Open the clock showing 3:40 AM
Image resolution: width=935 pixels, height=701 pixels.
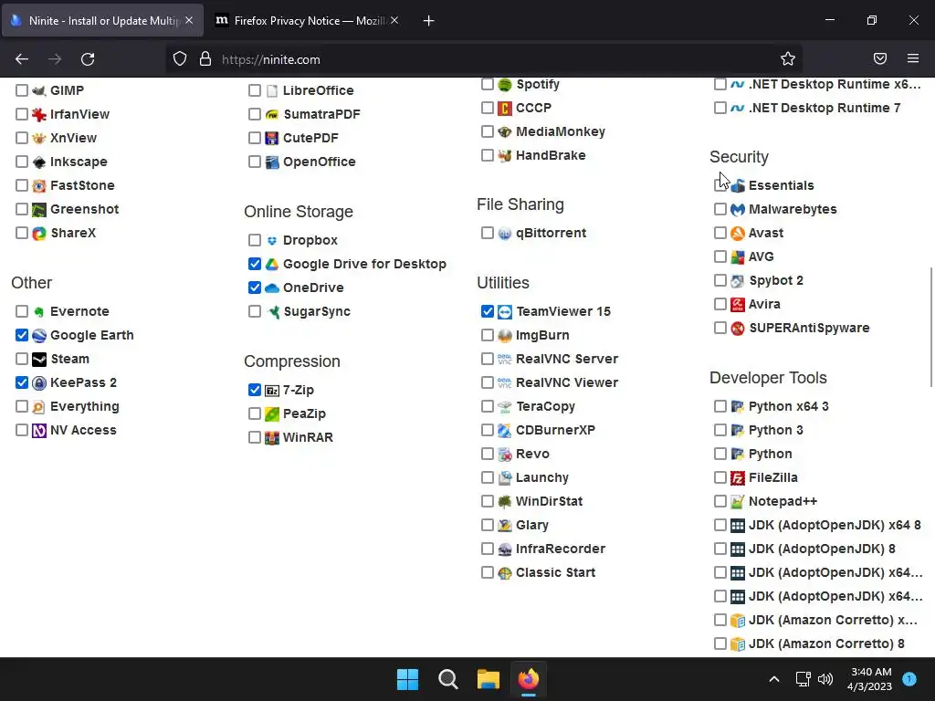click(x=870, y=679)
